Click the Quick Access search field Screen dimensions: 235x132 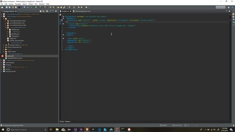pos(220,7)
